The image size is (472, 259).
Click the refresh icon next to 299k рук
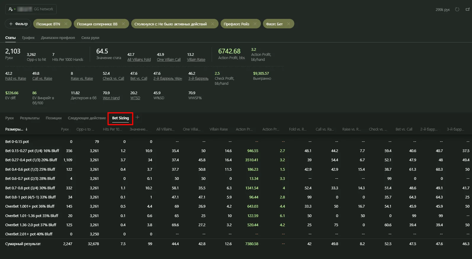[457, 9]
